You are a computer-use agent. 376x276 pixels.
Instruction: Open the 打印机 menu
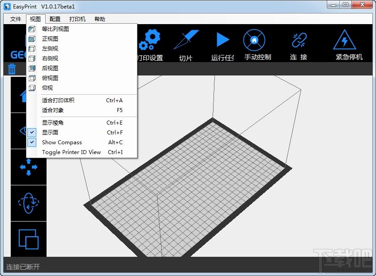point(77,19)
